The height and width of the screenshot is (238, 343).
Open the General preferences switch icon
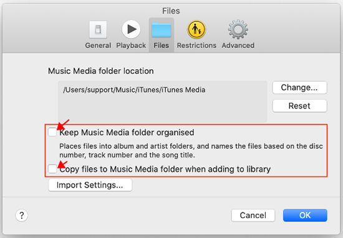[98, 29]
